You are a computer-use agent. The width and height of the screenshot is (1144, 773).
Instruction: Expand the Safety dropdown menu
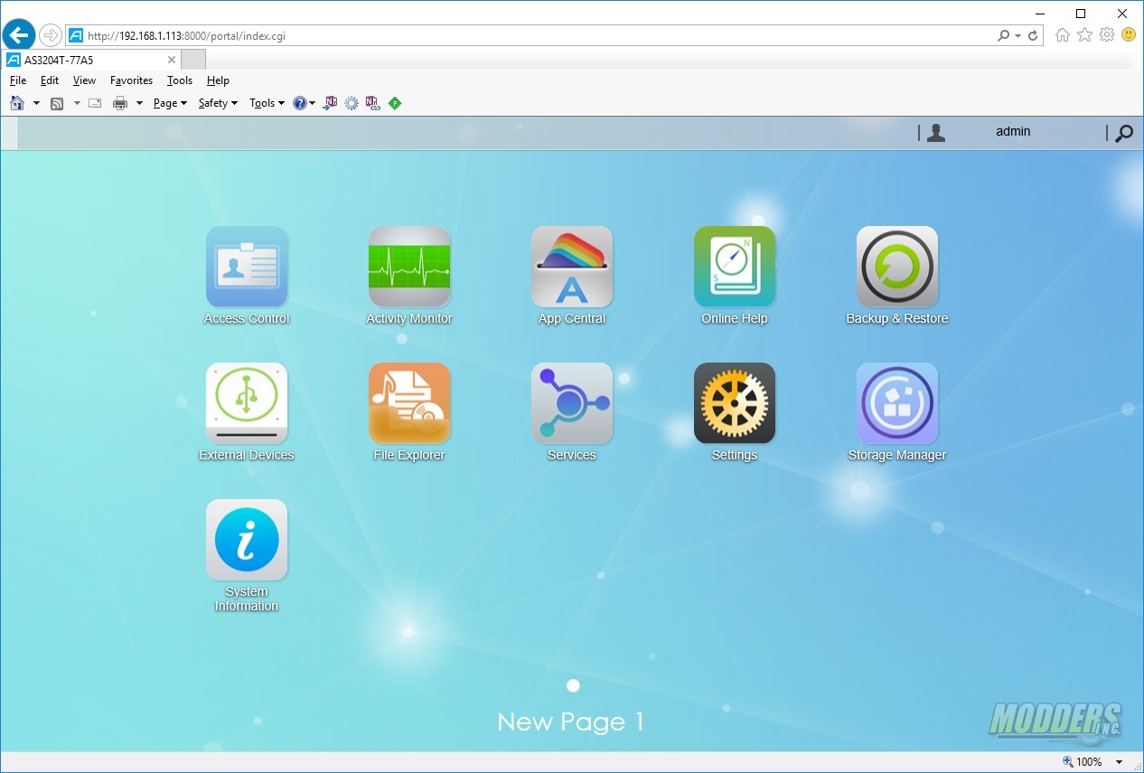pos(218,103)
